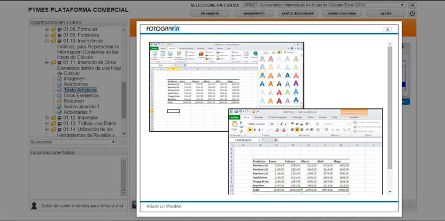Click the PYMES PLATAFORMA COMERCIAL title

coord(78,10)
